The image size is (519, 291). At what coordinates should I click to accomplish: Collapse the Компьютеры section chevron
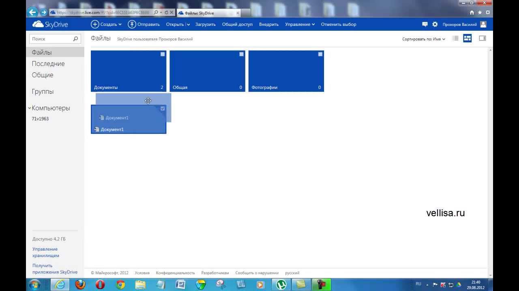click(x=29, y=108)
